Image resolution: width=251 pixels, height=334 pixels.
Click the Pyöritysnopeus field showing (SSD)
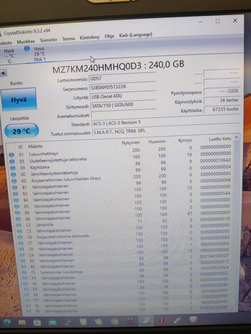(x=222, y=91)
